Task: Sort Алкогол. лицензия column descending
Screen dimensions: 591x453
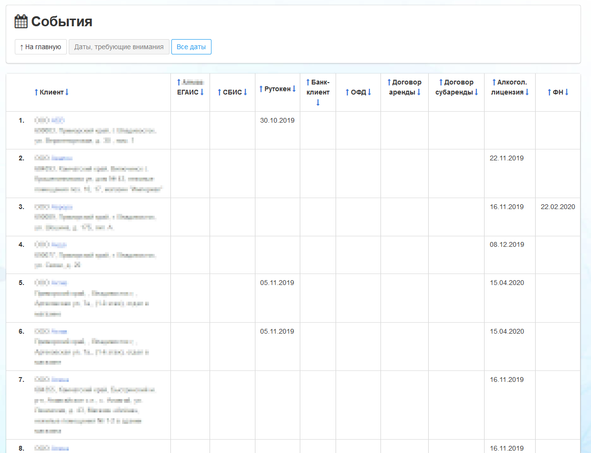Action: (527, 92)
